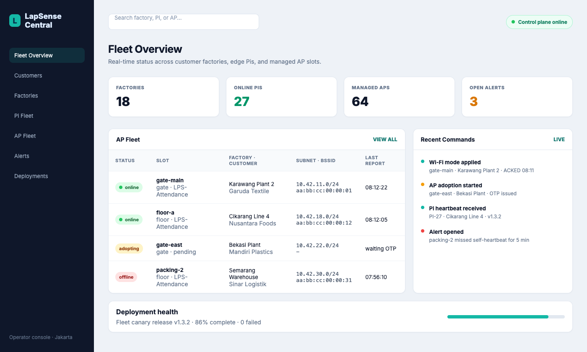Click the canary release progress bar
Screen dimensions: 587x352
coord(506,317)
